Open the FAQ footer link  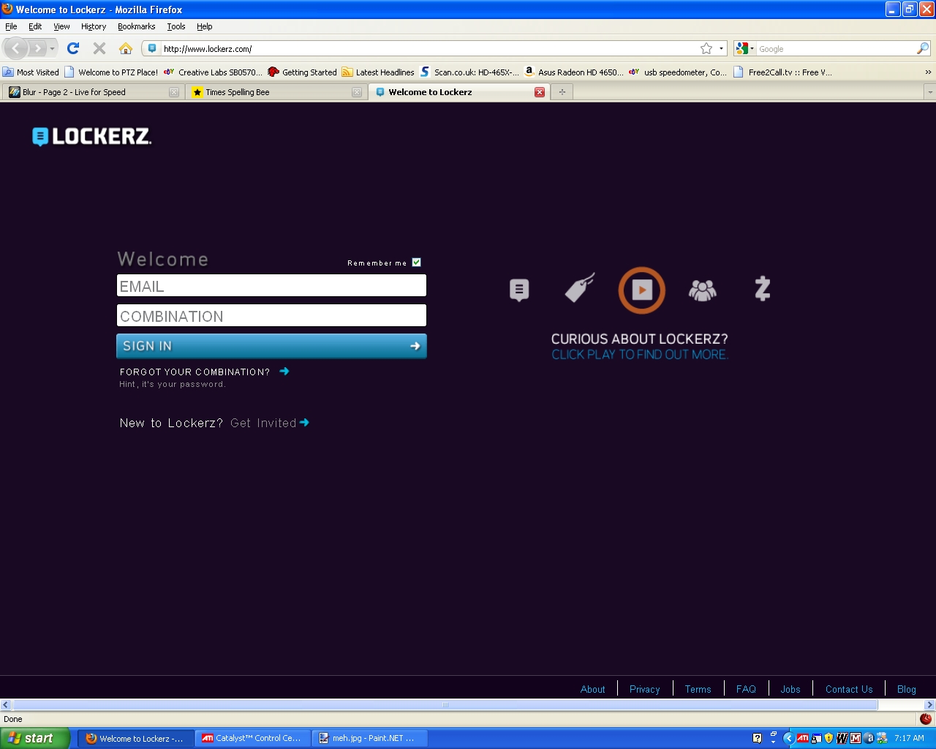[x=746, y=689]
